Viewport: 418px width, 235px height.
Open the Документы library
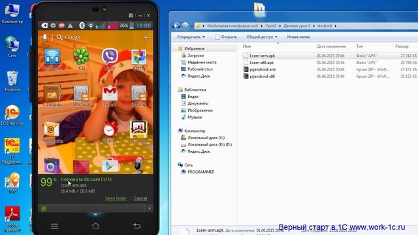coord(198,103)
